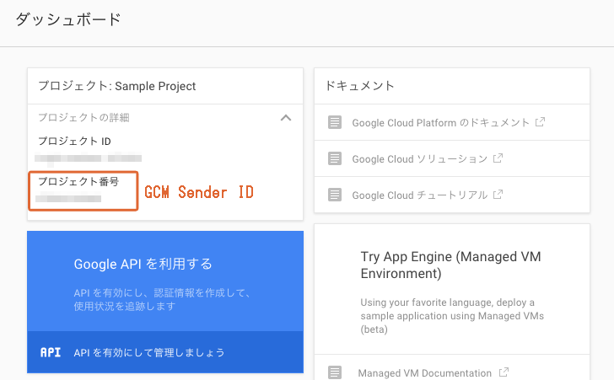Click API を有効にして管理しましょう
This screenshot has height=380, width=614.
coord(148,352)
